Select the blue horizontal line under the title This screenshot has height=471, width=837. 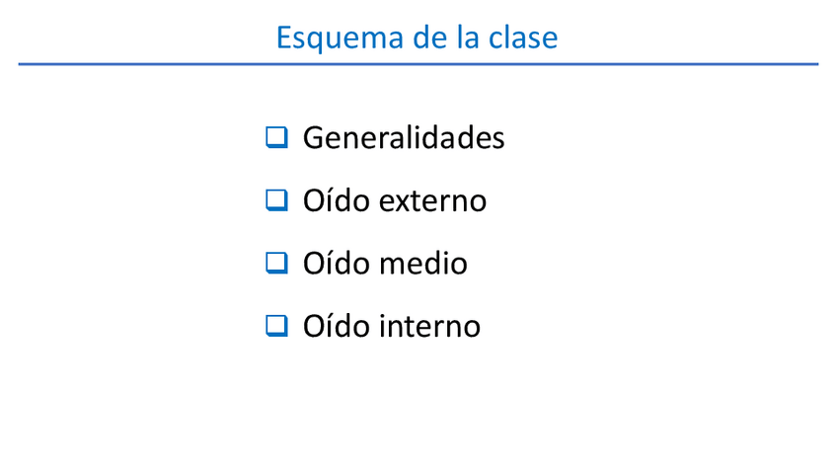point(418,64)
